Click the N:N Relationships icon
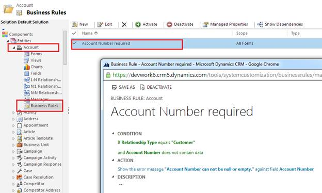This screenshot has height=193, width=322. pyautogui.click(x=27, y=93)
